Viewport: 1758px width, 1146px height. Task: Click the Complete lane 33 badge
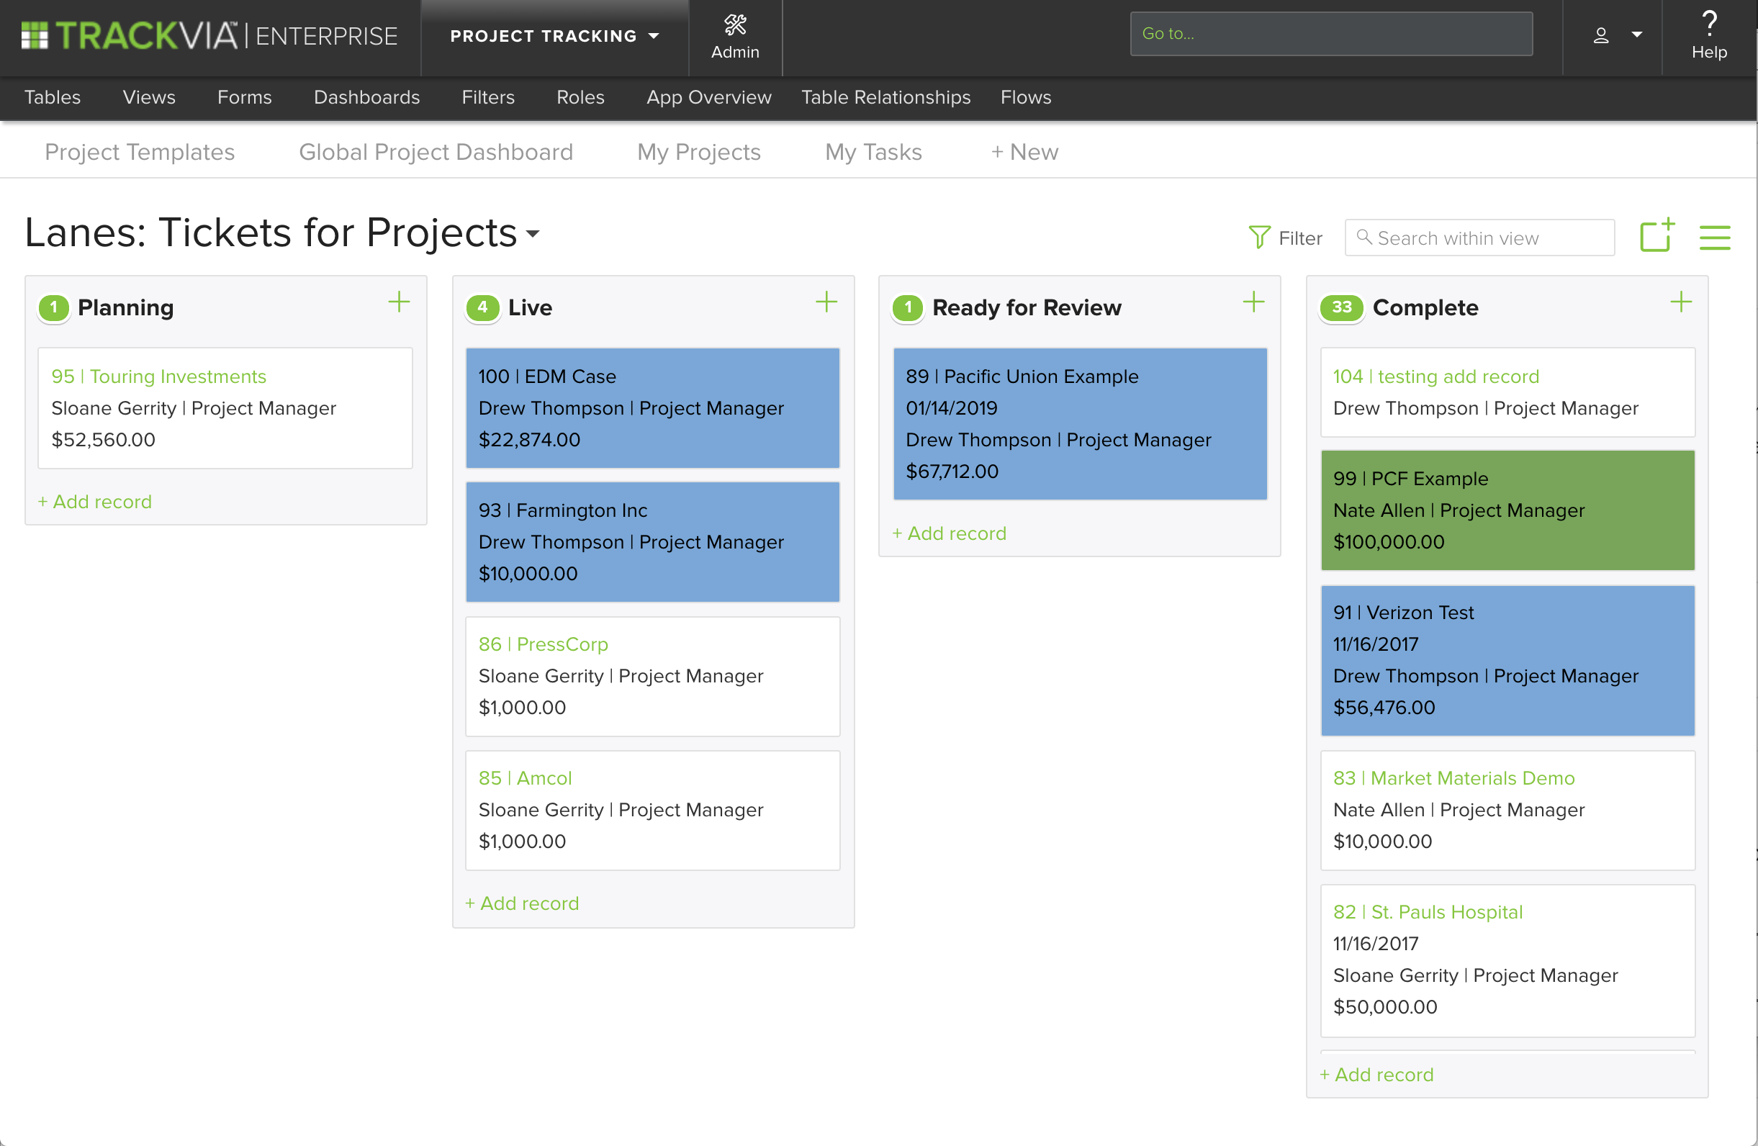pyautogui.click(x=1341, y=307)
